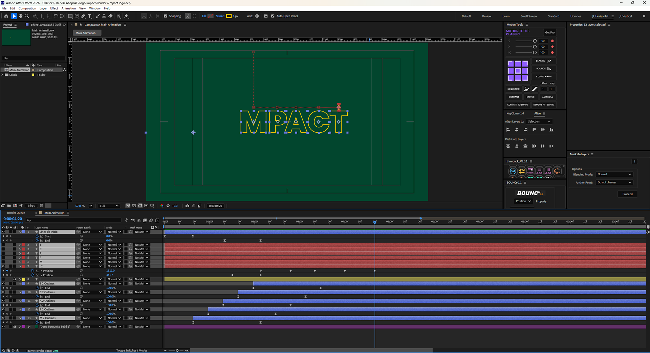
Task: Toggle stopwatch for Start property
Action: point(37,236)
